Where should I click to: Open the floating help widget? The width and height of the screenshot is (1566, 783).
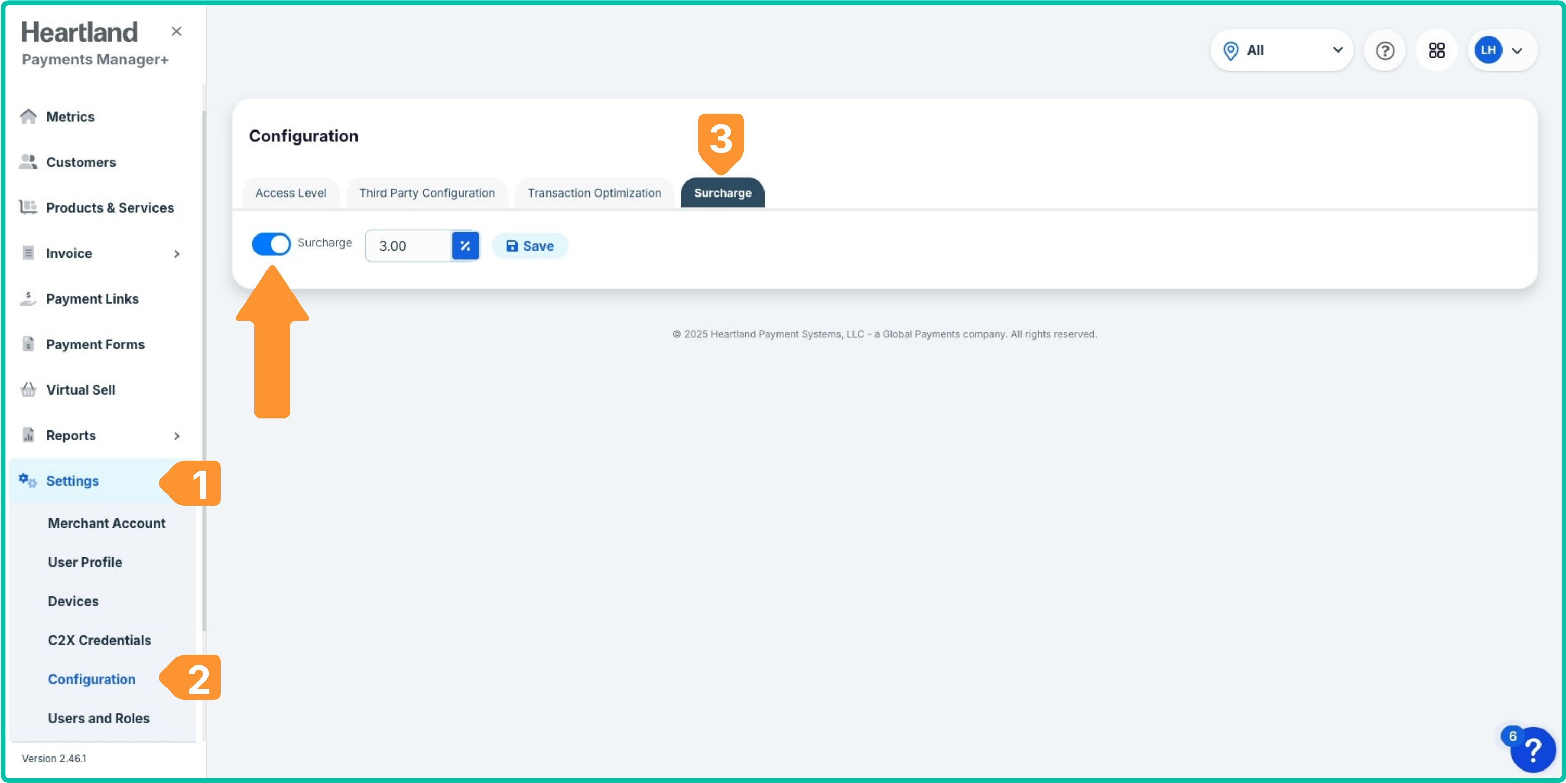click(x=1533, y=750)
